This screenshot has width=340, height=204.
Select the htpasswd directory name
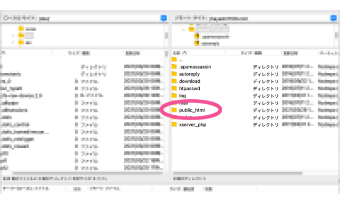(190, 88)
